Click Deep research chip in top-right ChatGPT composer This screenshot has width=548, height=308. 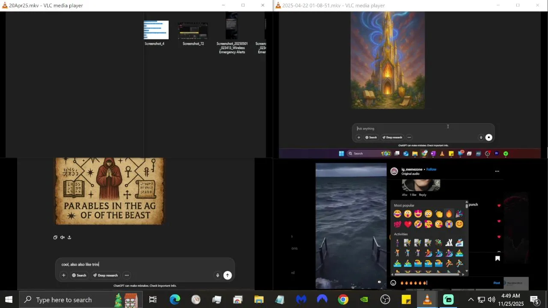point(392,137)
